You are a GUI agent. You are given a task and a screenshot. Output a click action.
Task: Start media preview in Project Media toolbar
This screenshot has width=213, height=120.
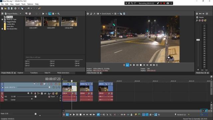(43, 14)
